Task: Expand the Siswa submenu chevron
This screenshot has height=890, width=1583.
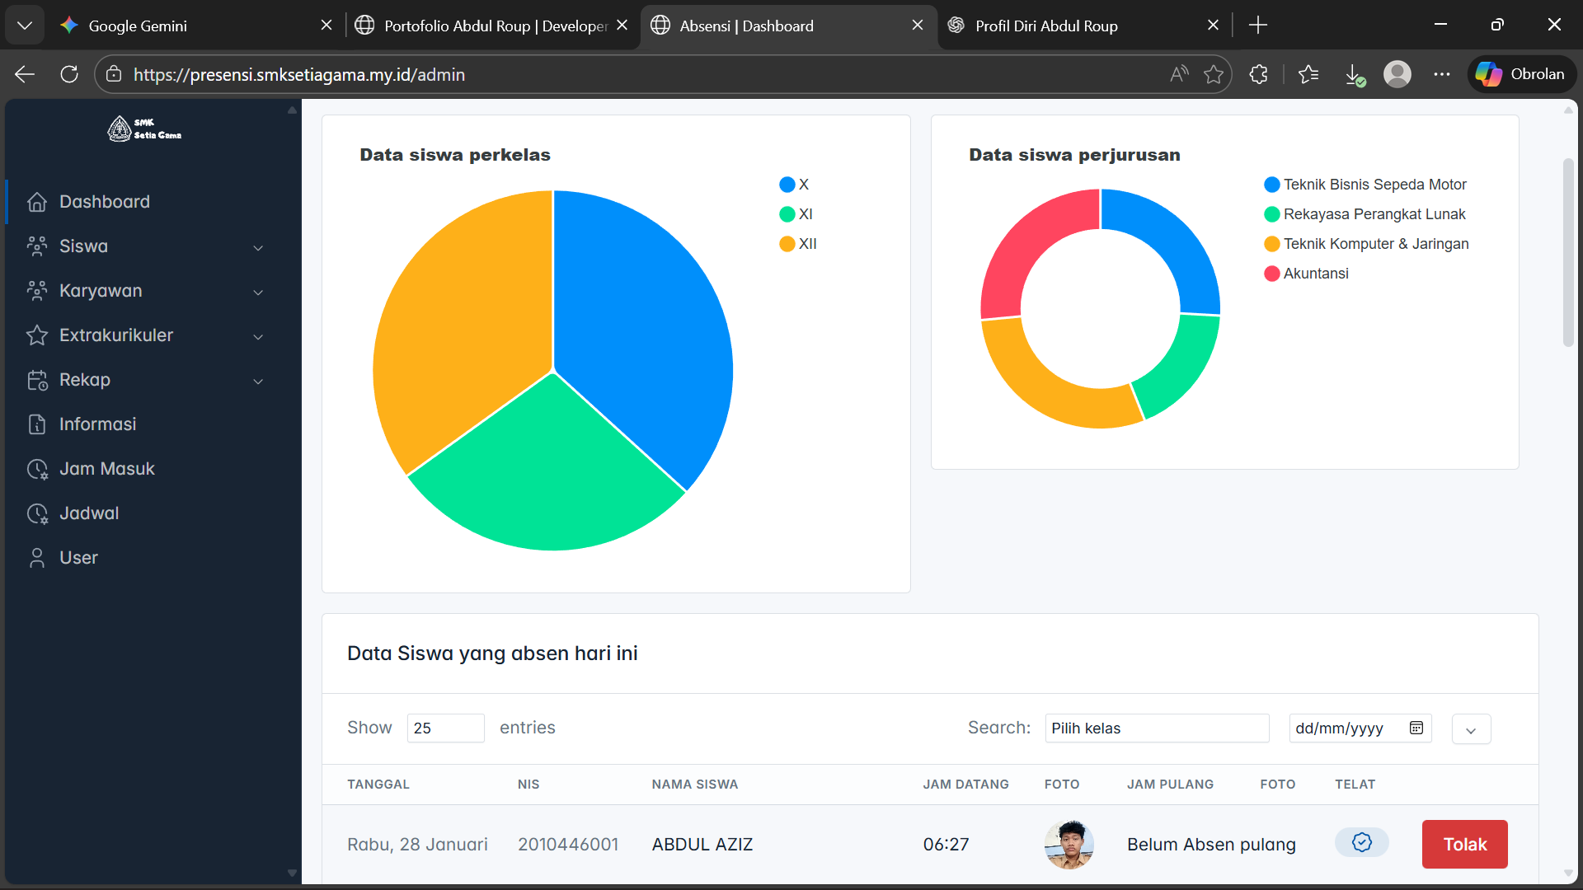Action: pos(258,247)
